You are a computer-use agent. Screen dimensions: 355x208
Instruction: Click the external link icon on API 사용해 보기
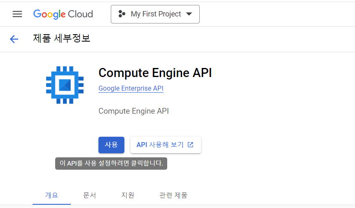point(190,145)
